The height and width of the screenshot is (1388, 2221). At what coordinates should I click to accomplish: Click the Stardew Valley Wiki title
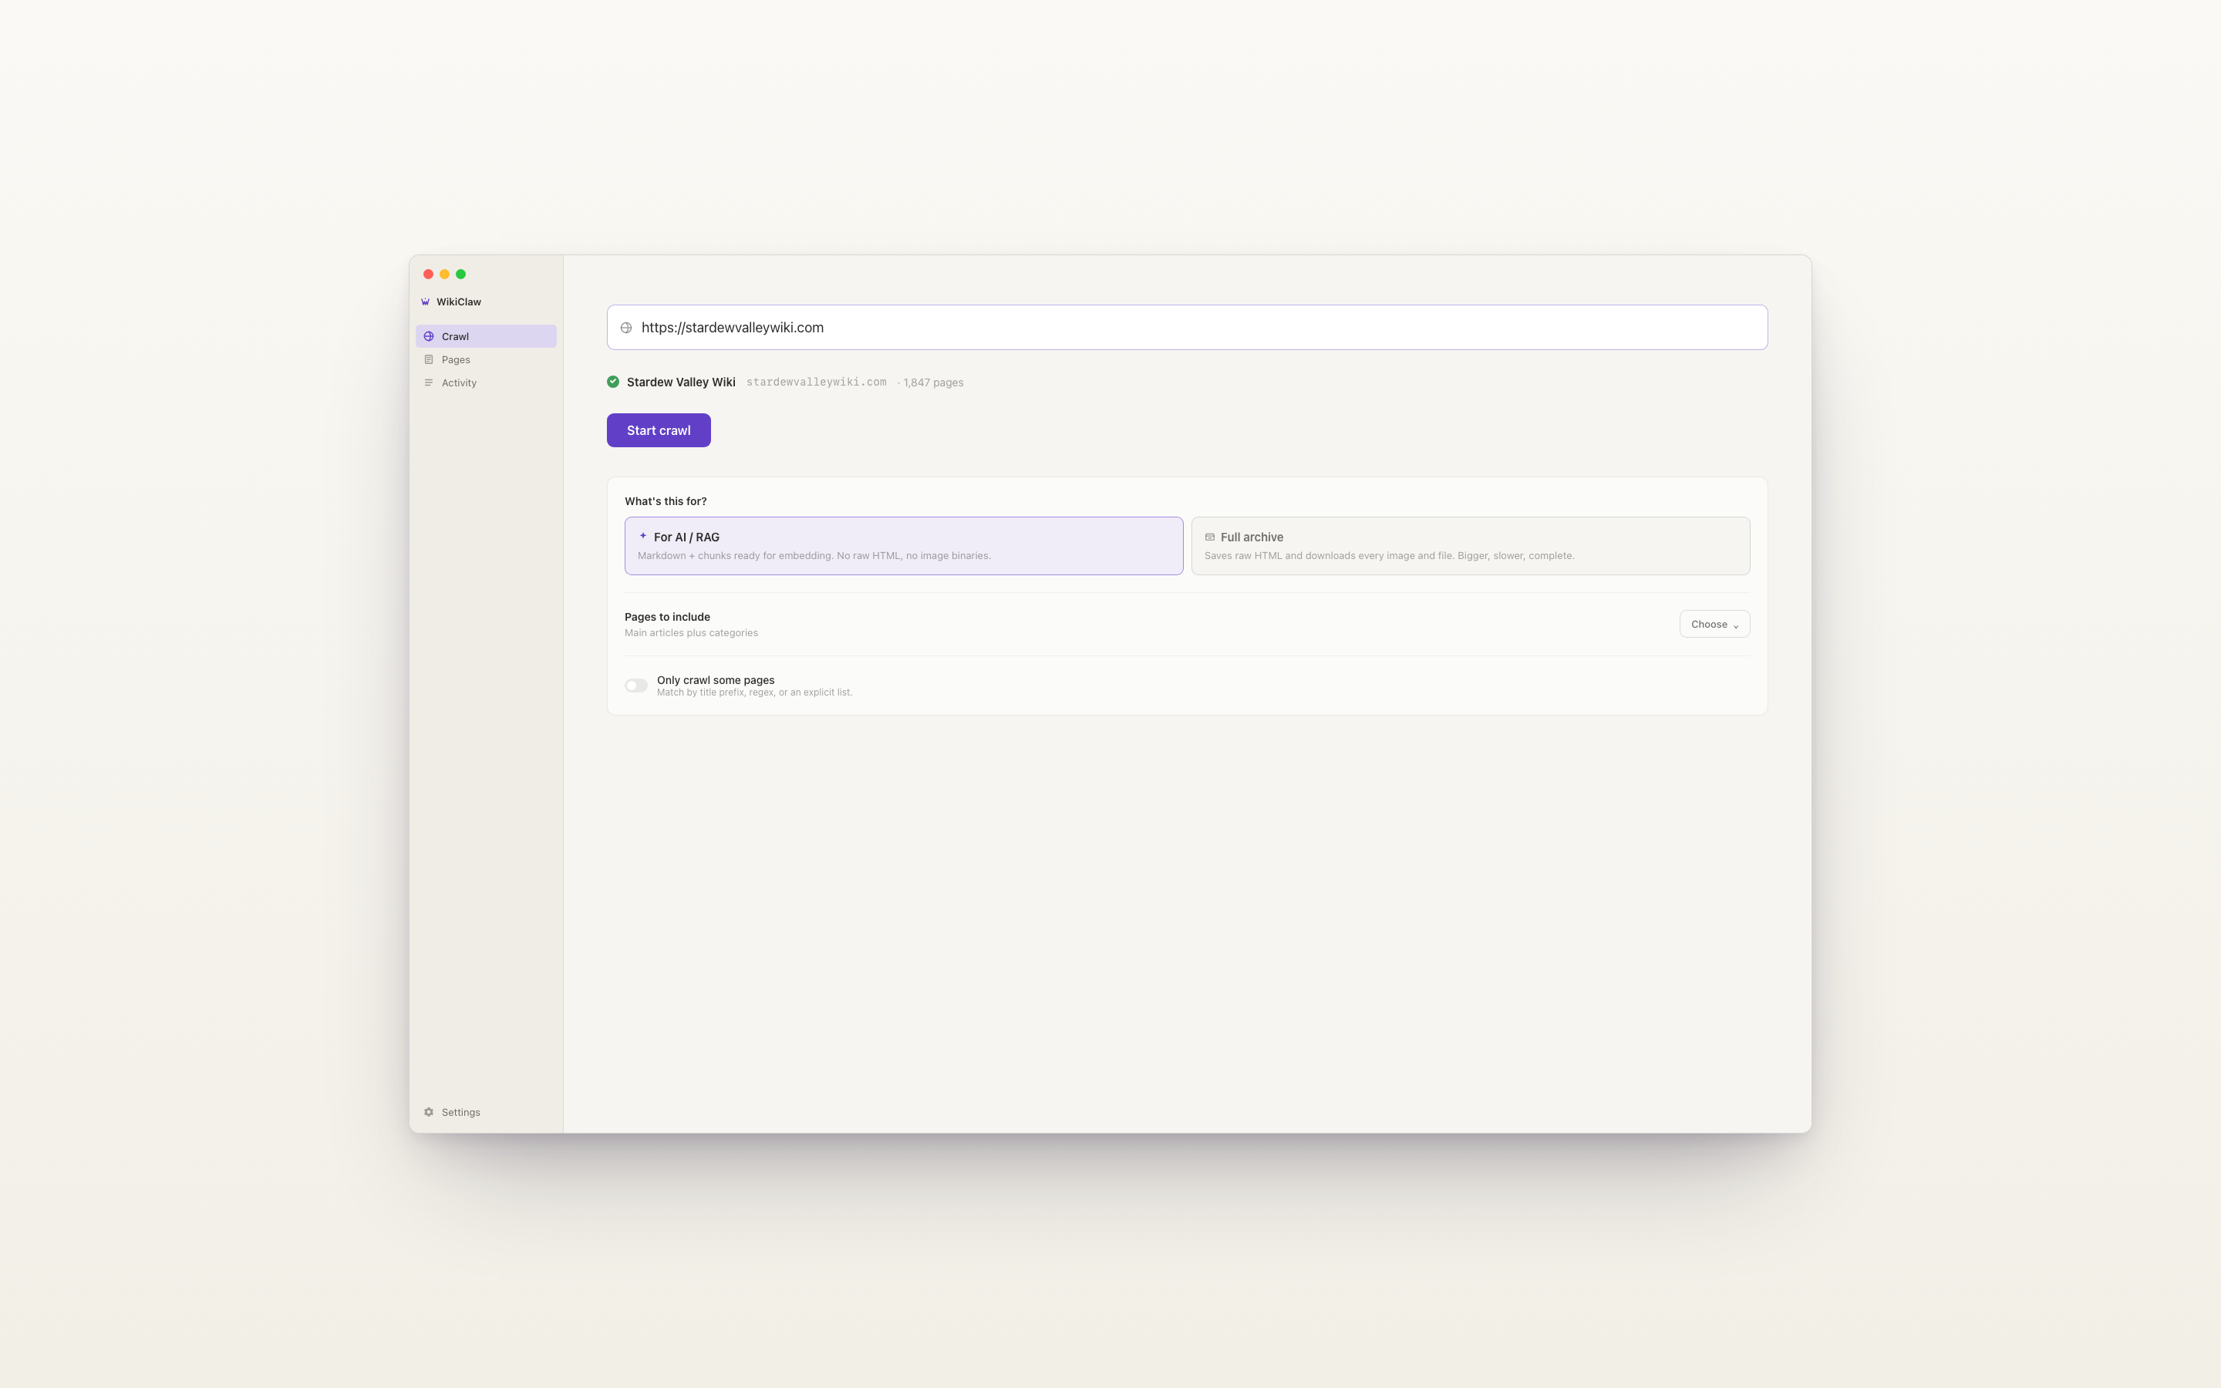point(681,382)
